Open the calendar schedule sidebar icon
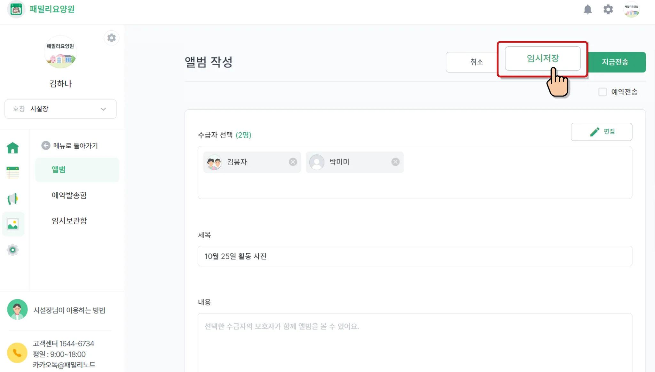 point(13,173)
